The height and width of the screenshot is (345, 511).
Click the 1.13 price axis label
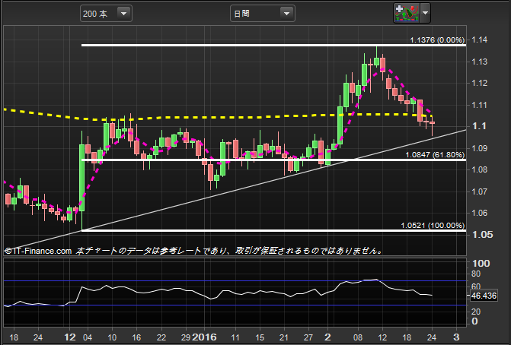click(x=479, y=62)
